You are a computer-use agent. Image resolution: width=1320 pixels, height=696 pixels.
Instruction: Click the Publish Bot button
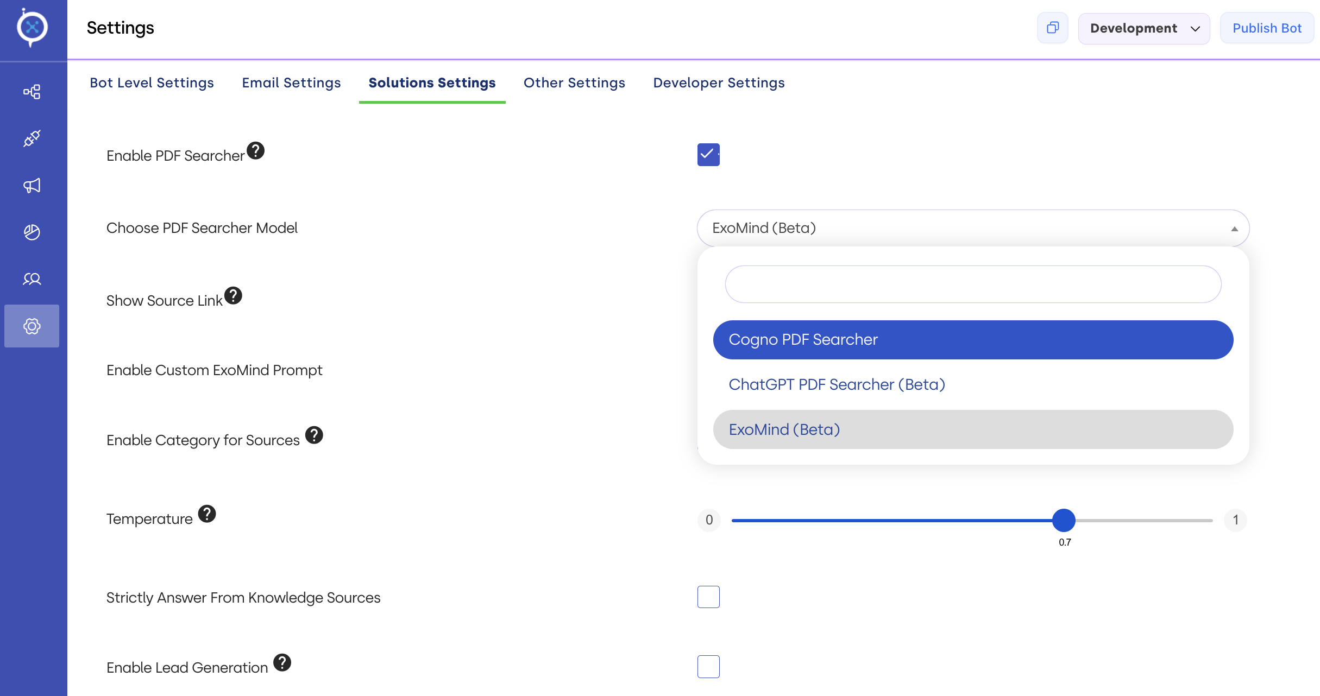(1267, 28)
